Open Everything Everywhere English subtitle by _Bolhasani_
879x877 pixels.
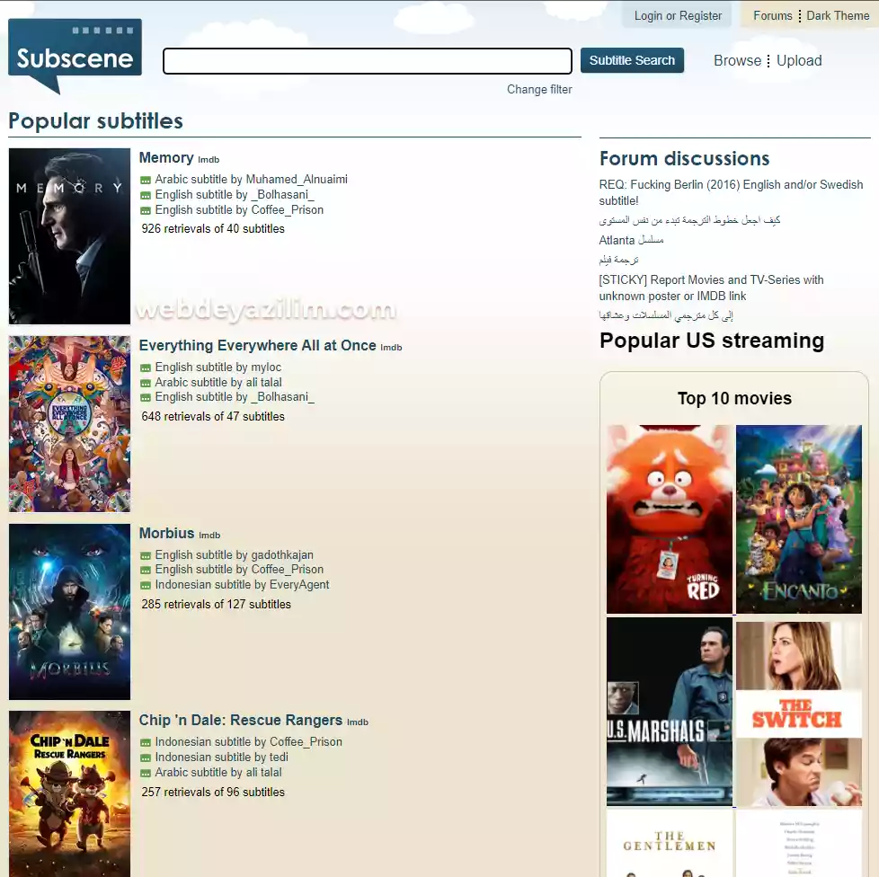point(235,397)
